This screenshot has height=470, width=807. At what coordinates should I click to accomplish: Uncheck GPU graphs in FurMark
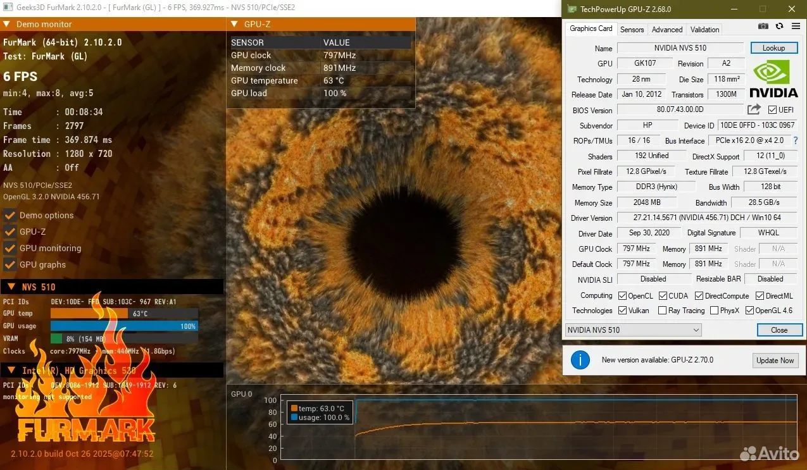pyautogui.click(x=10, y=264)
